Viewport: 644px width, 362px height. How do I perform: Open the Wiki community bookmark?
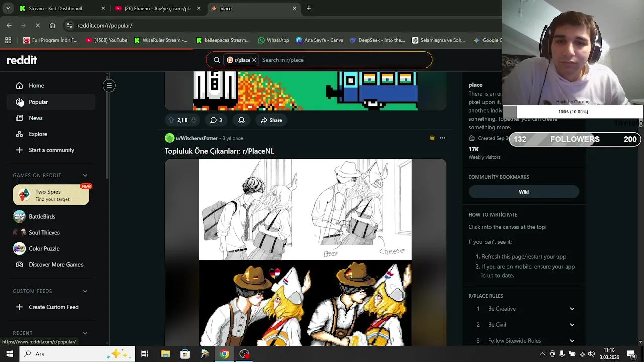click(524, 192)
